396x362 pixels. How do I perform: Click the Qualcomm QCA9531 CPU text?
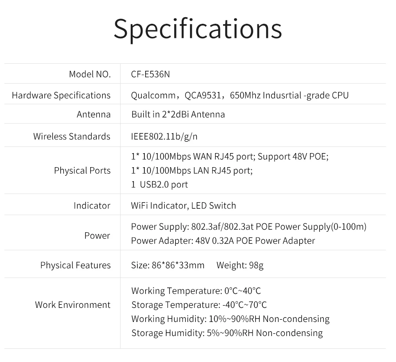(240, 95)
